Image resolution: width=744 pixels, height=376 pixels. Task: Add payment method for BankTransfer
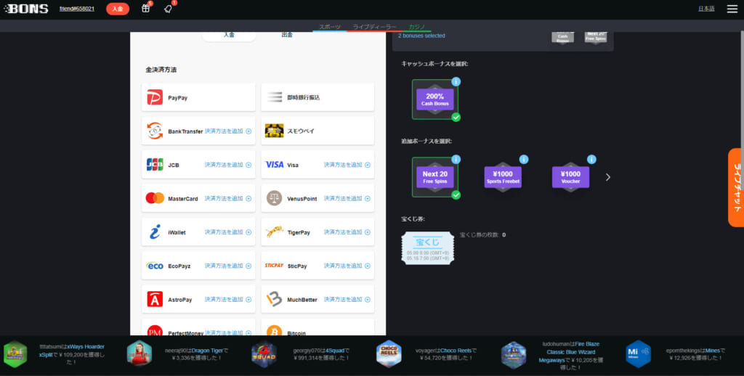tap(228, 131)
